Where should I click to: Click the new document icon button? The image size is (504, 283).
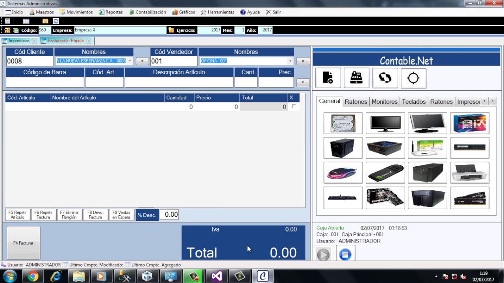click(x=328, y=78)
